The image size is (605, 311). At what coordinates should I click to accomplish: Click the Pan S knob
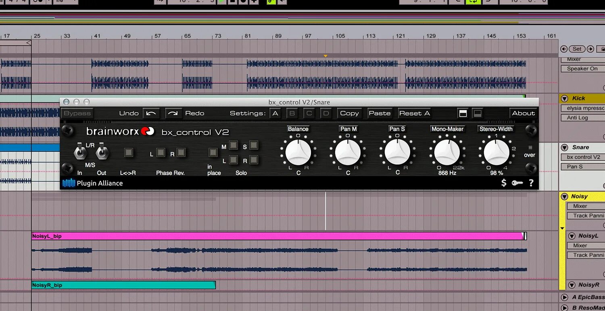397,152
